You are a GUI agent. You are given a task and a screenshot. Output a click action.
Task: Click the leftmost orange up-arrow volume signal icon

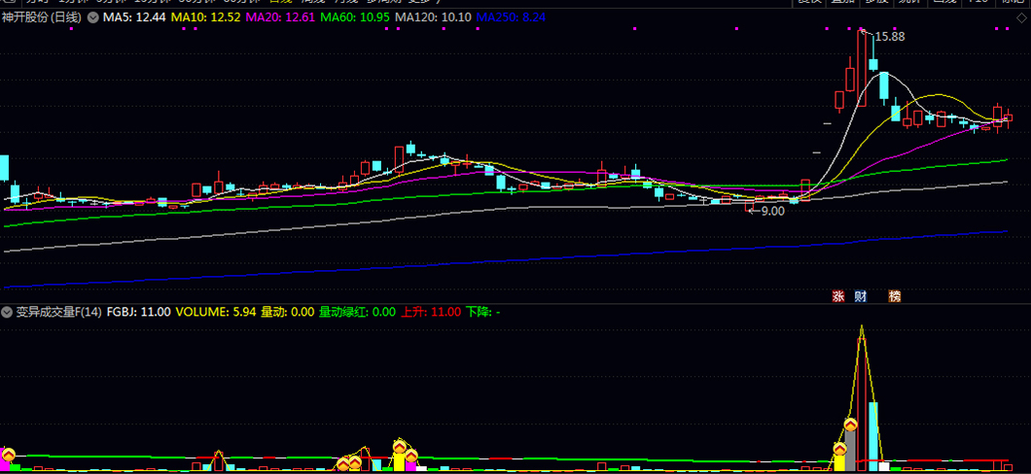pos(8,454)
